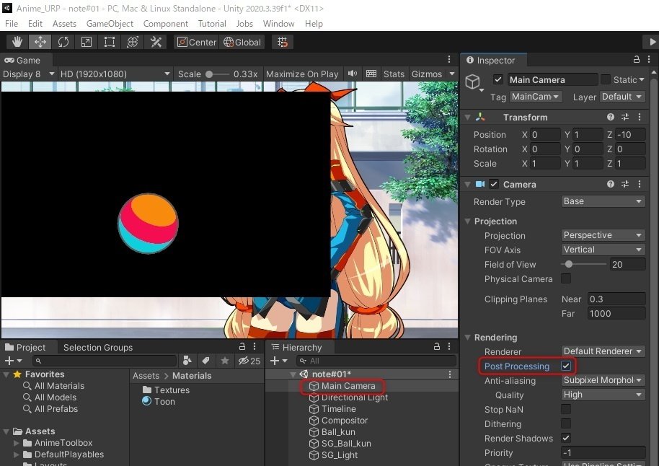Open Camera component presets

(625, 184)
